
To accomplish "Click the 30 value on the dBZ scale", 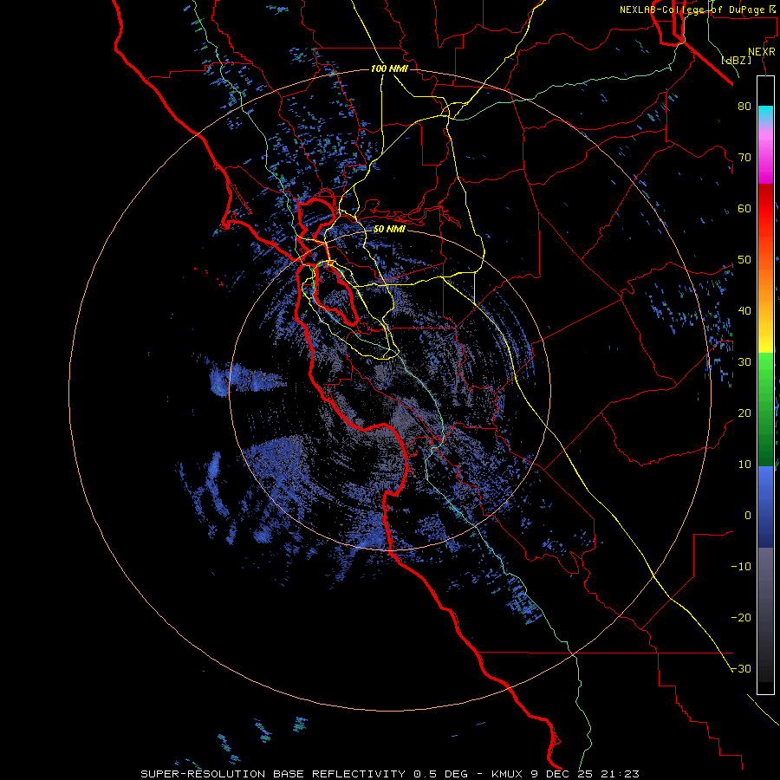I will coord(744,362).
